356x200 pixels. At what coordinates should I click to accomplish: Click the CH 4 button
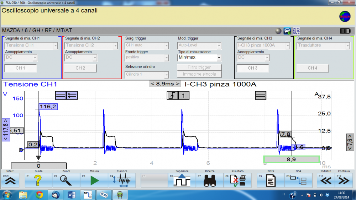pyautogui.click(x=313, y=68)
